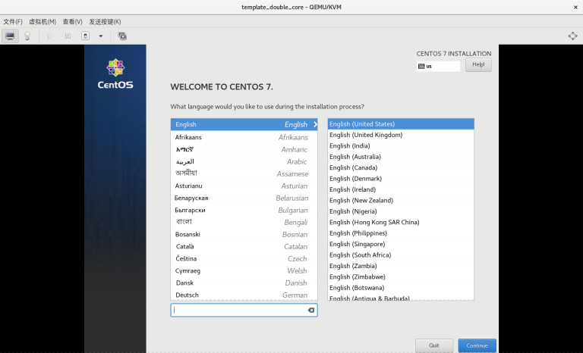The image size is (583, 353).
Task: Open the 发送按键(K) menu
Action: point(105,21)
